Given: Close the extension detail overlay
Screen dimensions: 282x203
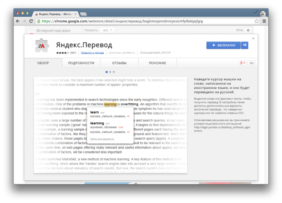Looking at the screenshot, I should (x=253, y=39).
